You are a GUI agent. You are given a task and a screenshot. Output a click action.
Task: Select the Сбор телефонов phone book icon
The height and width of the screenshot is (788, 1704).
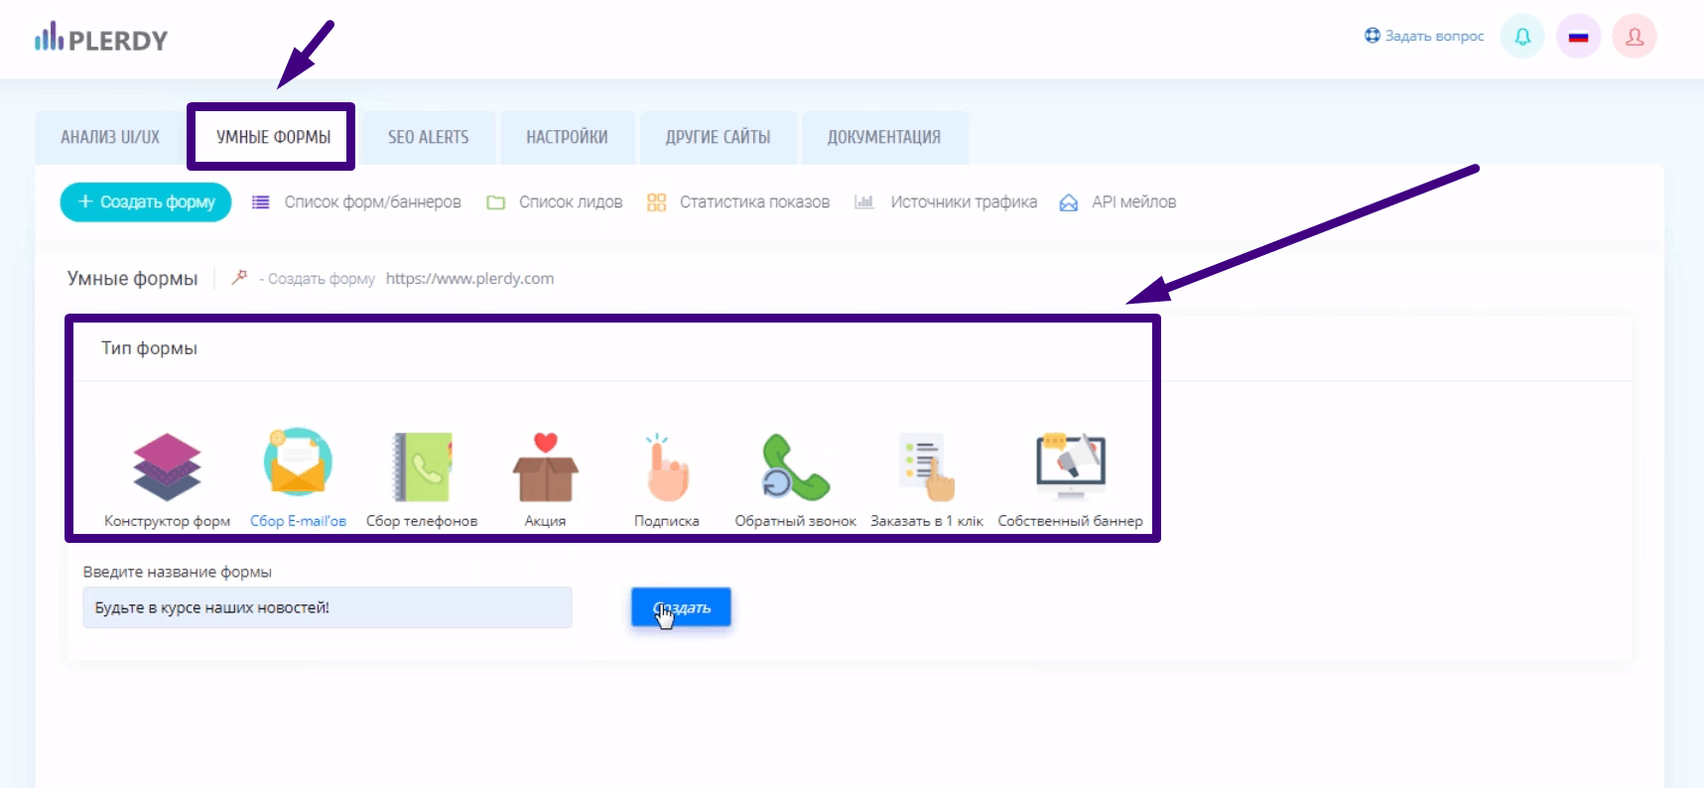point(422,466)
